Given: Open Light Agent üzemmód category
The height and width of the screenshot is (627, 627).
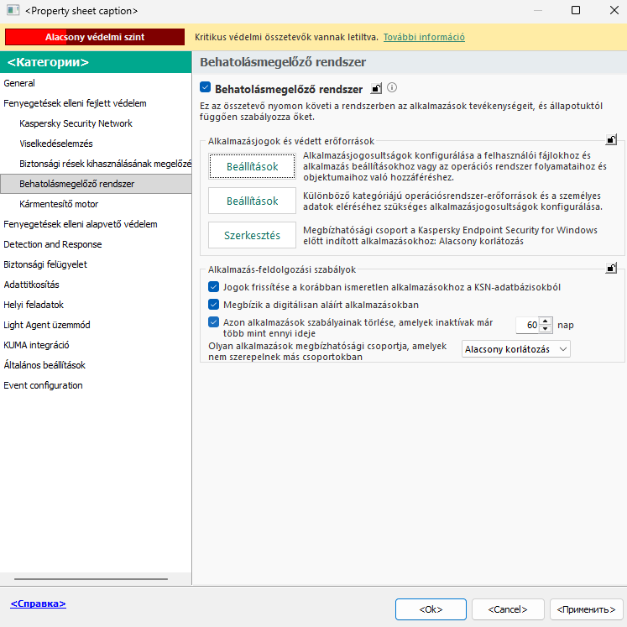Looking at the screenshot, I should 47,325.
